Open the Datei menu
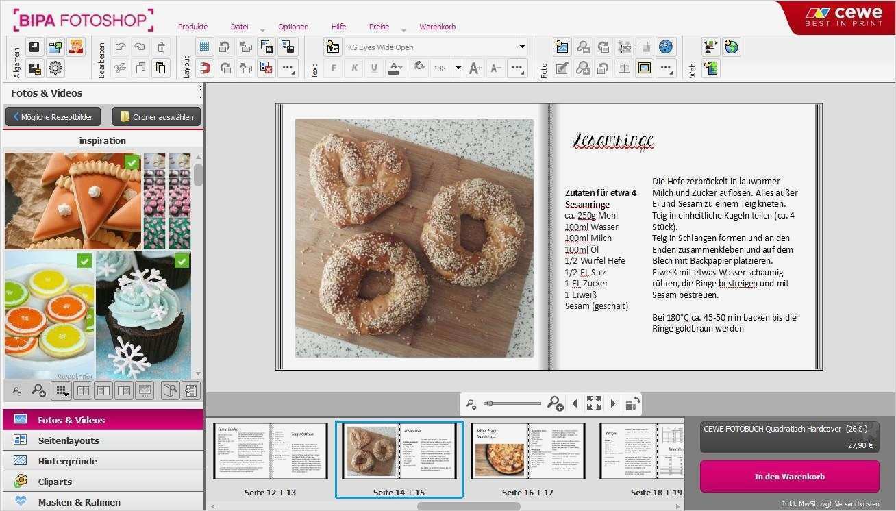 [240, 27]
